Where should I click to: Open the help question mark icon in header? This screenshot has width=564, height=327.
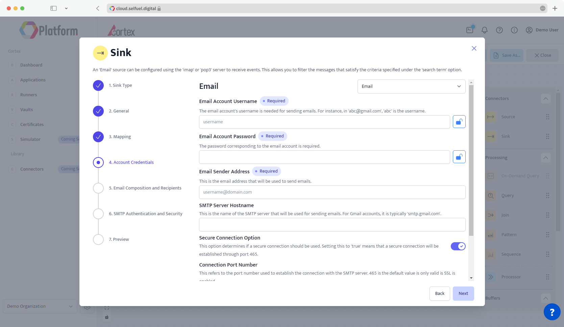coord(499,30)
